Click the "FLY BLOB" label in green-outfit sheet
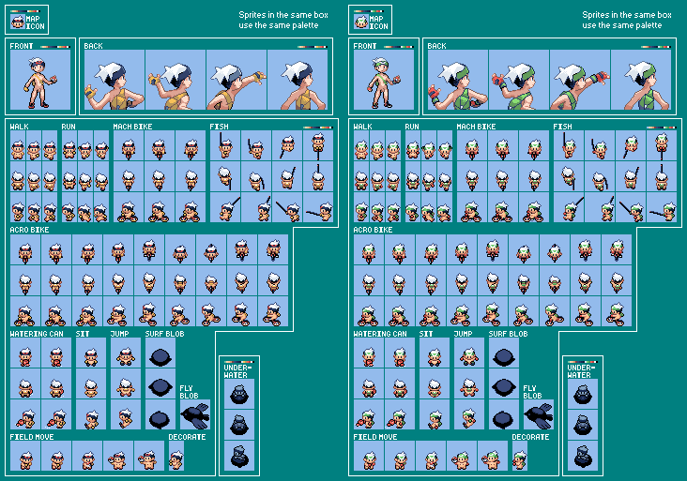Viewport: 687px width, 481px height. coord(533,392)
